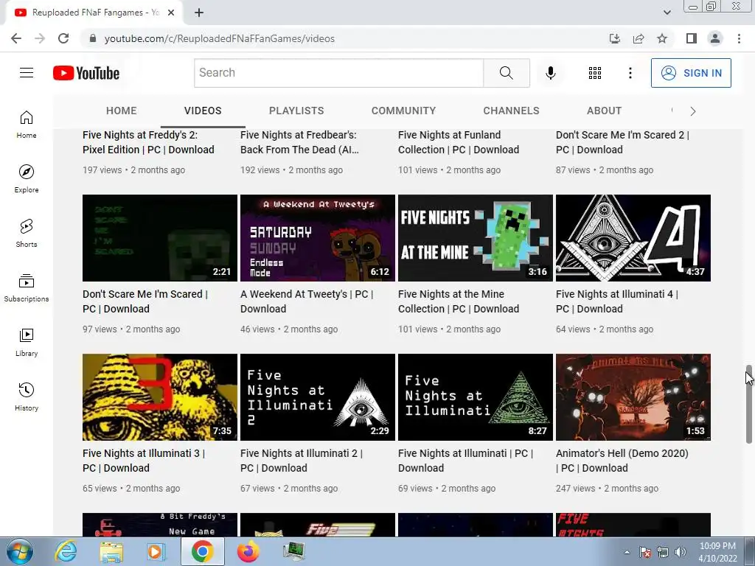Open Five Nights at Fredbear's: Back From The Dead link
Screen dimensions: 755x566
tap(299, 142)
